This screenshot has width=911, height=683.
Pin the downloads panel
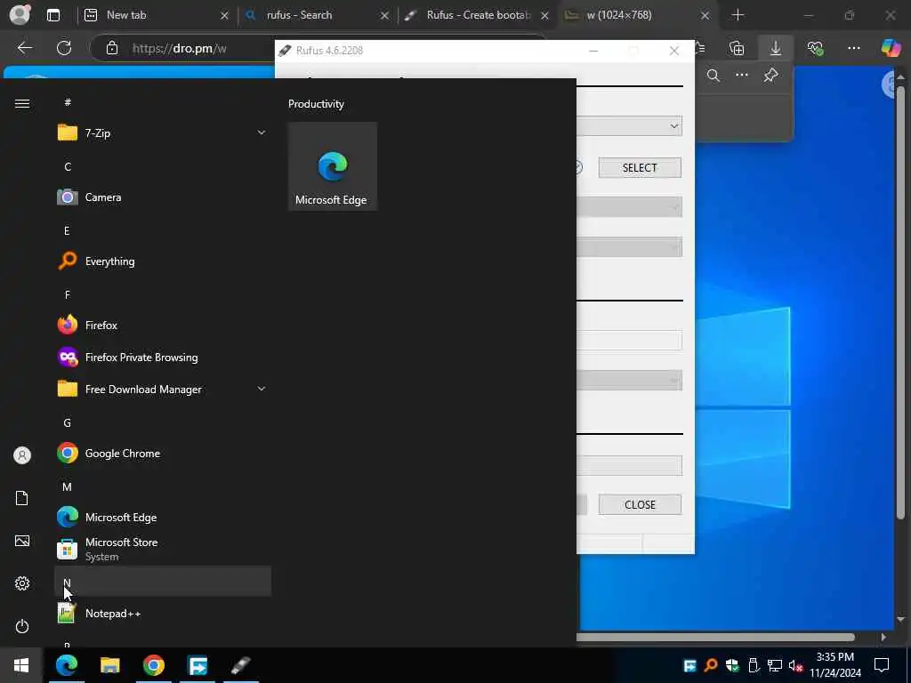771,75
